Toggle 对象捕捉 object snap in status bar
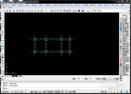The image size is (131, 94). (50, 92)
